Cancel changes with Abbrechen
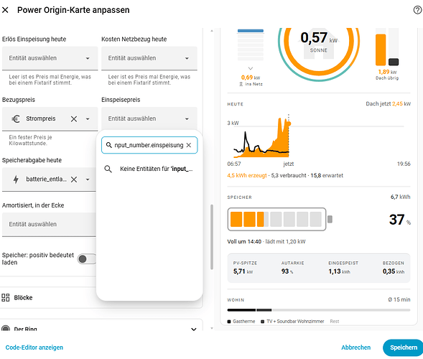Viewport: 423px width, 359px height. pyautogui.click(x=355, y=348)
